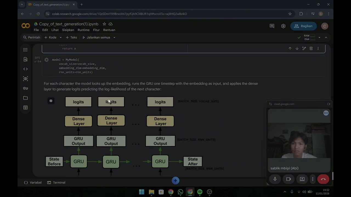
Task: Click the notebook title Copy_of_text_generation(1).ipynb
Action: tap(69, 24)
